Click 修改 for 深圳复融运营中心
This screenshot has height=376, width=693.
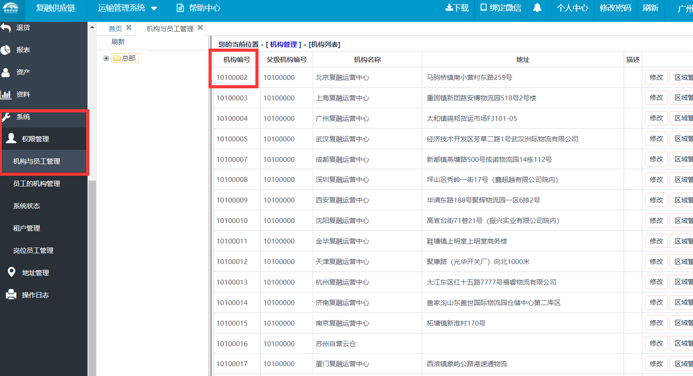tap(656, 180)
